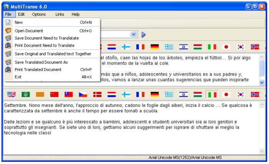Screen dimensions: 269x164
Task: Click scroll-down arrow of translated text pane
Action: pos(262,151)
